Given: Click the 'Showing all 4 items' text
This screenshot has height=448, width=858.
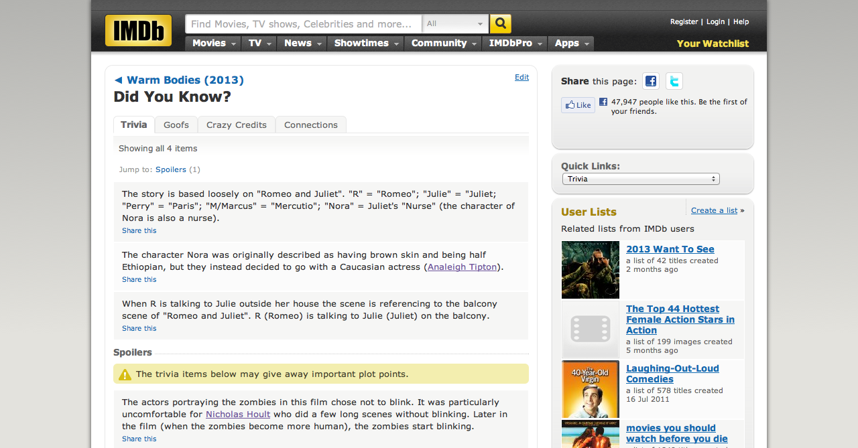Looking at the screenshot, I should tap(158, 148).
